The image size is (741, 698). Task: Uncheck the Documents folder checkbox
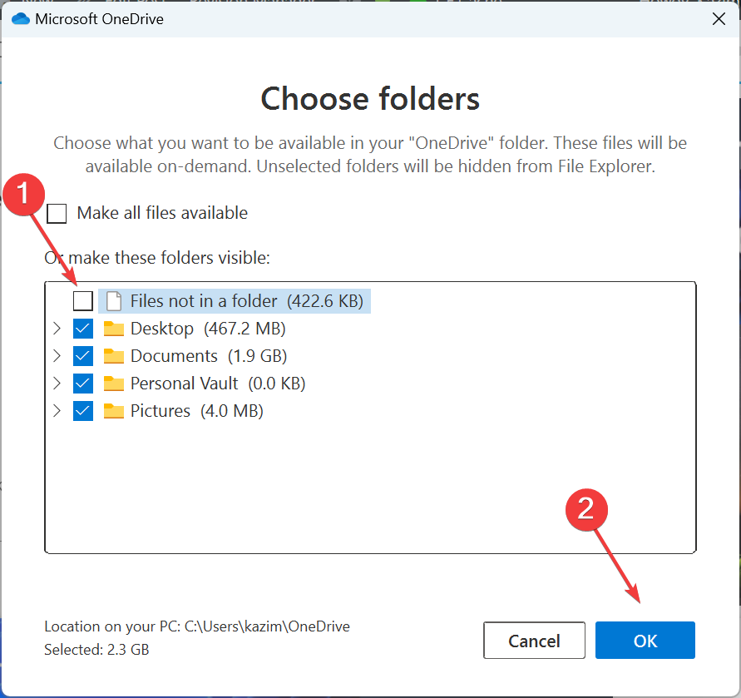tap(83, 356)
